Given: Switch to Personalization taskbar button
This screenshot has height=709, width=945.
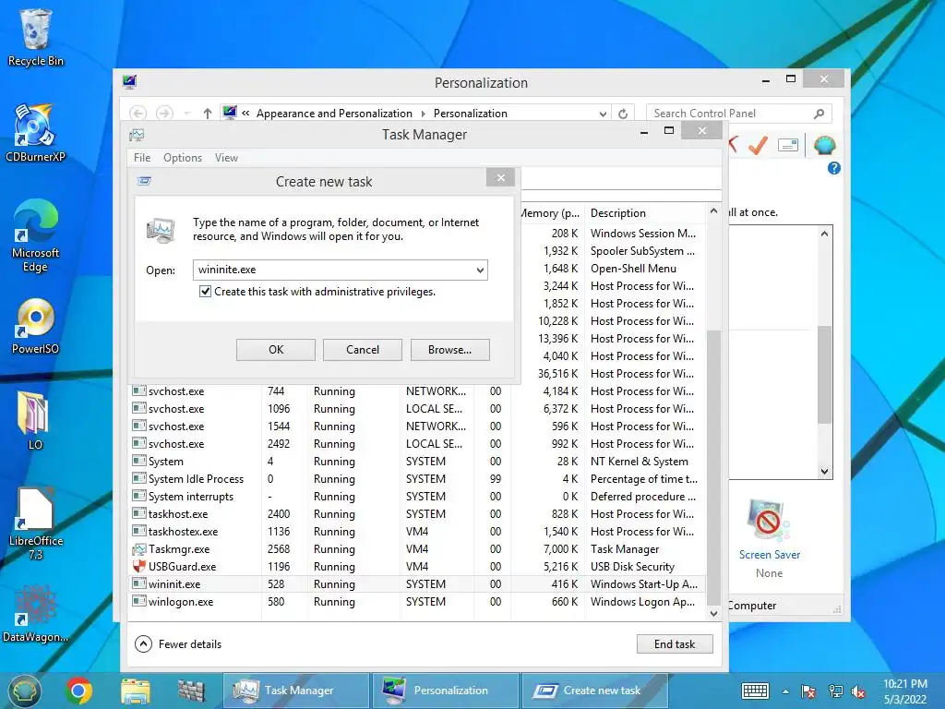Looking at the screenshot, I should tap(444, 691).
